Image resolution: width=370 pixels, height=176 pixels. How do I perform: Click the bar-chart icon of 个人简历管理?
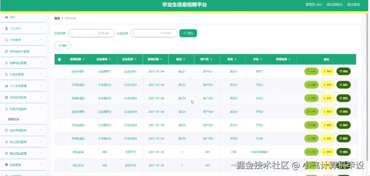coord(6,86)
